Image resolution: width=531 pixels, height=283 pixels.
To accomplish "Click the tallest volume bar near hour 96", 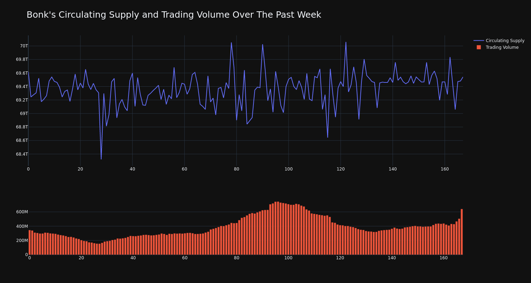I will [278, 228].
